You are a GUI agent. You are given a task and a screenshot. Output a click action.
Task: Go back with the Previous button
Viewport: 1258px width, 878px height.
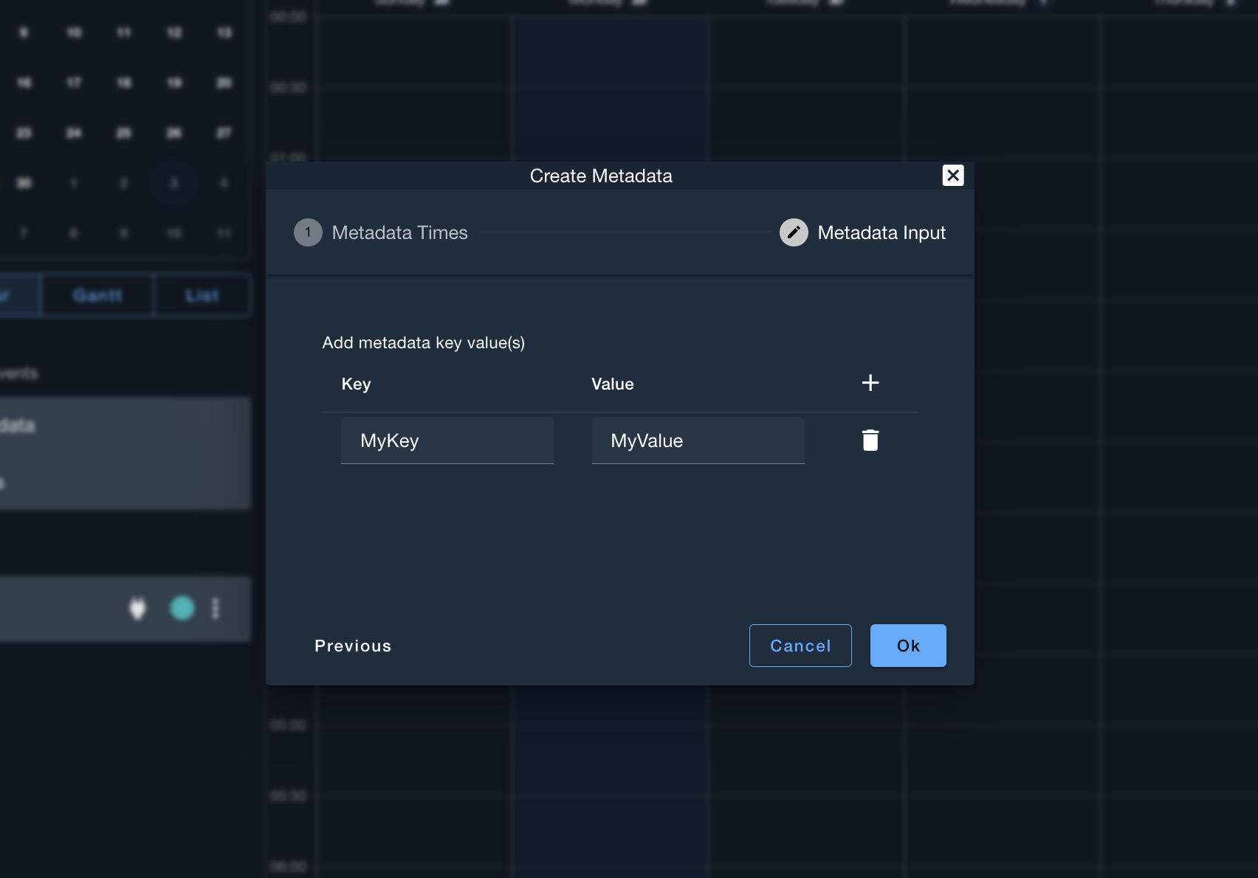(x=353, y=646)
